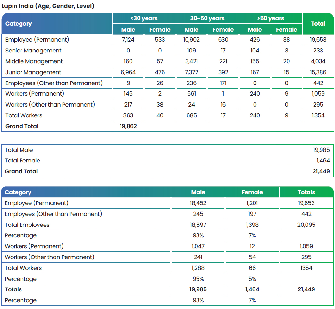Click the Total Workers value 363
Image resolution: width=335 pixels, height=309 pixels.
click(x=128, y=115)
